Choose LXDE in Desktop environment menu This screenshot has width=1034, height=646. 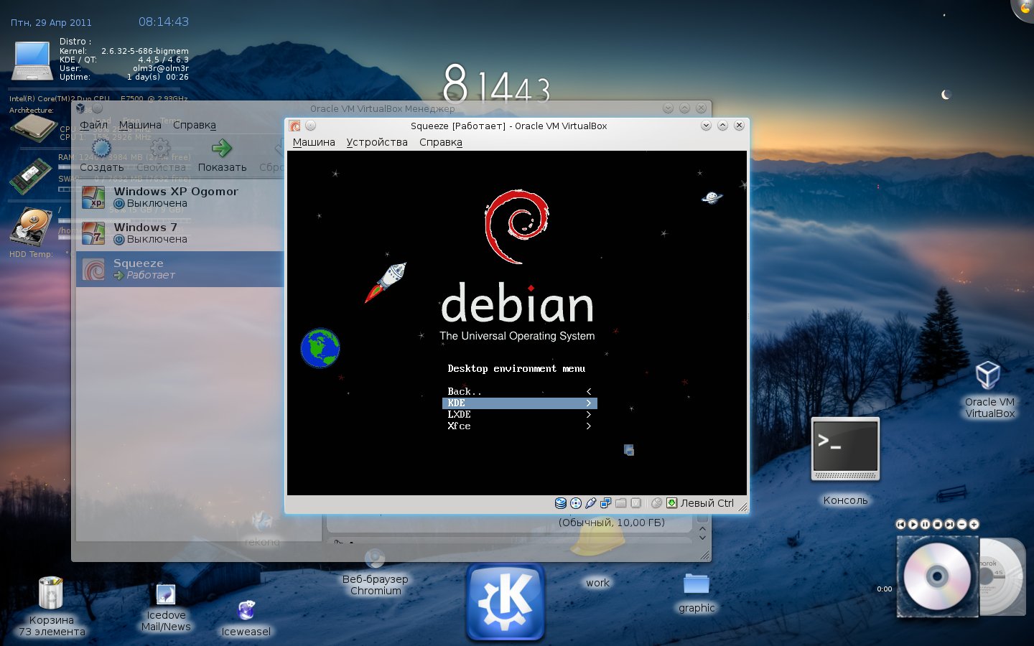pyautogui.click(x=520, y=414)
